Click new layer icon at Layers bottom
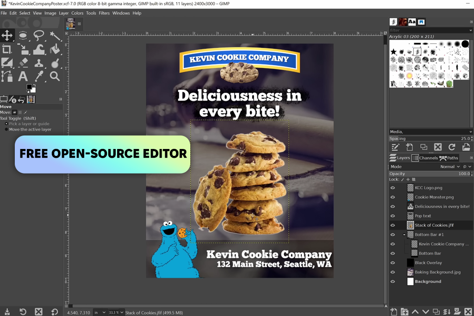 [x=393, y=311]
